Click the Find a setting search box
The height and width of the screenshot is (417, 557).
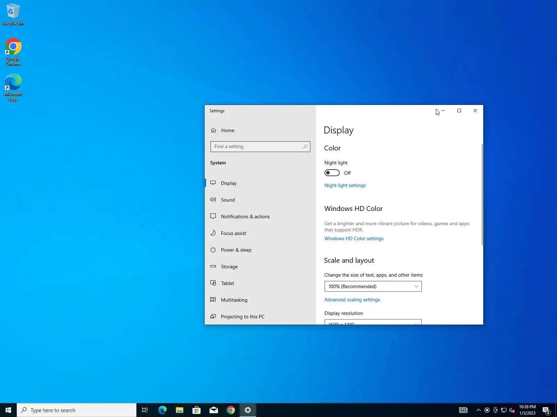click(x=260, y=147)
